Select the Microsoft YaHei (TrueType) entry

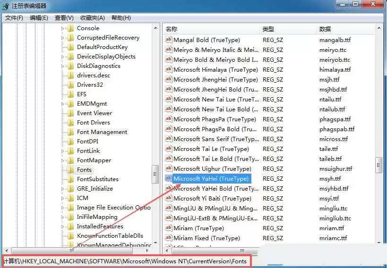[211, 178]
